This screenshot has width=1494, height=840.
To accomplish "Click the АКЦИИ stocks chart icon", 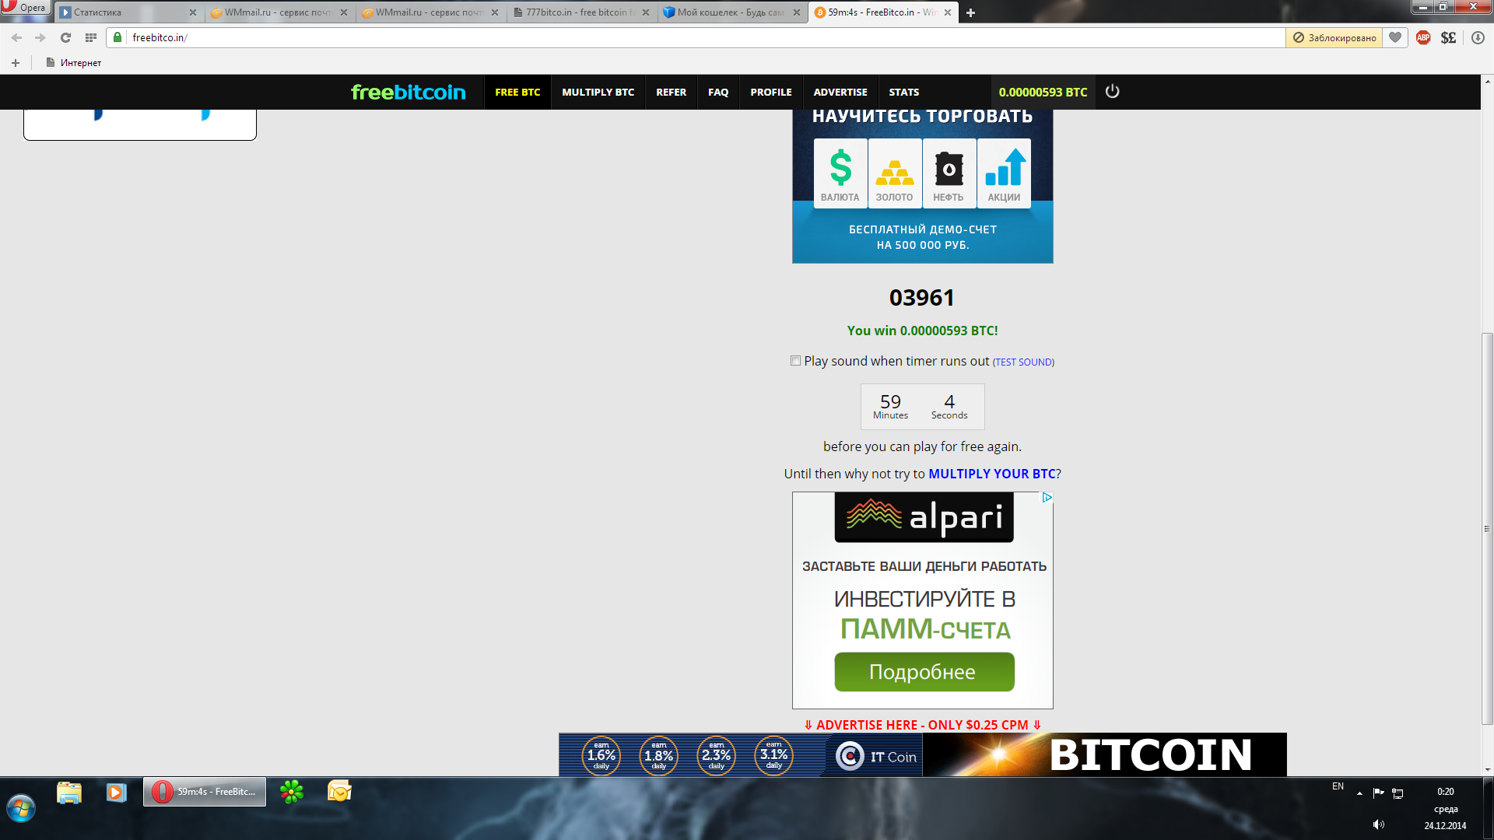I will pos(1004,173).
